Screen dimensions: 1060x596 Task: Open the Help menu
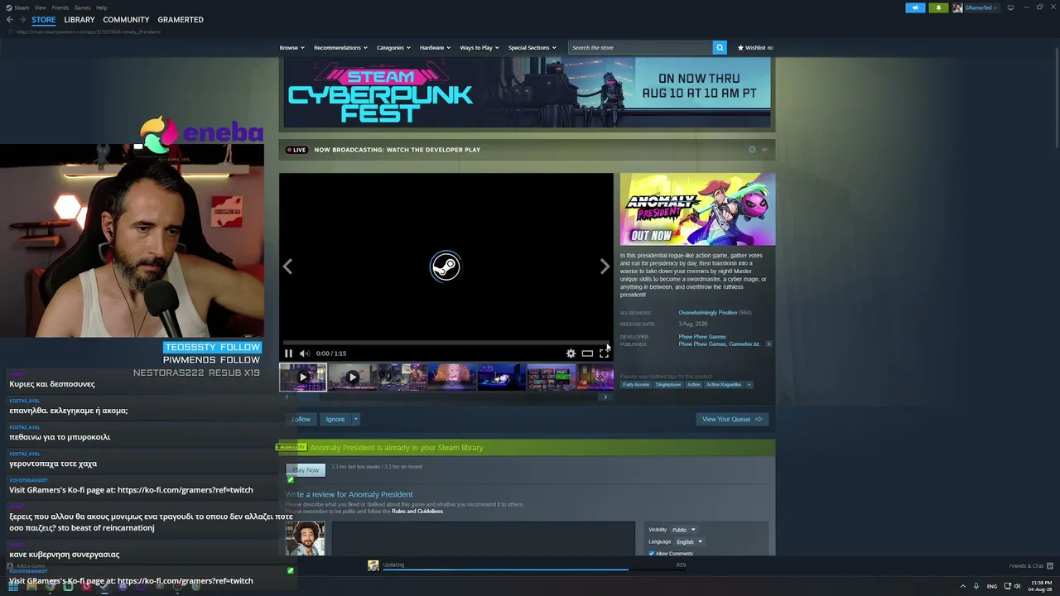coord(101,7)
